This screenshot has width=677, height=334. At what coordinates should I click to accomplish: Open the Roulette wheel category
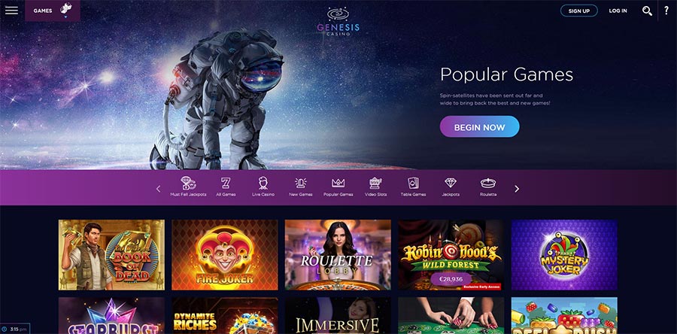coord(488,183)
